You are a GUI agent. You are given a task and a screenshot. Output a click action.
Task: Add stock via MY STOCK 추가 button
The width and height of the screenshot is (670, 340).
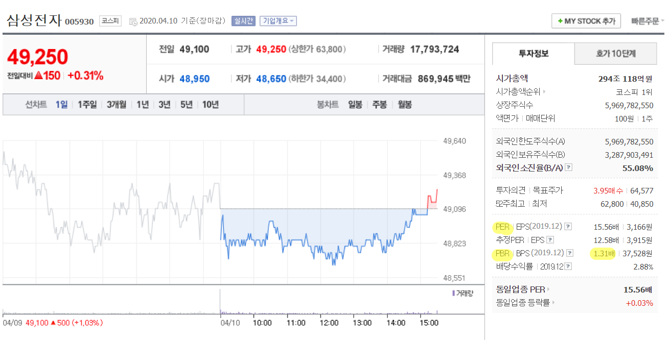[x=586, y=21]
